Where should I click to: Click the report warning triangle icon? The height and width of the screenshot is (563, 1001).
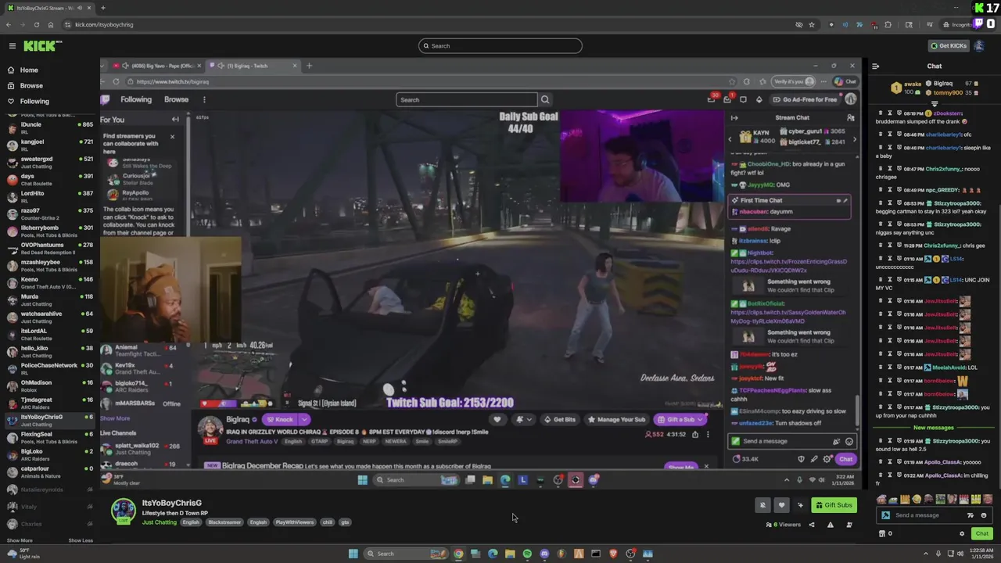831,525
